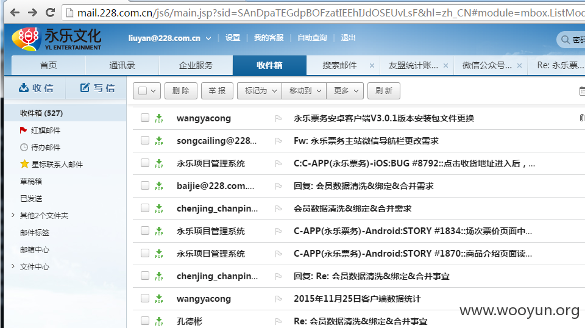The height and width of the screenshot is (328, 585).
Task: Expand the 其他2个文件夹 folder group
Action: (x=13, y=215)
